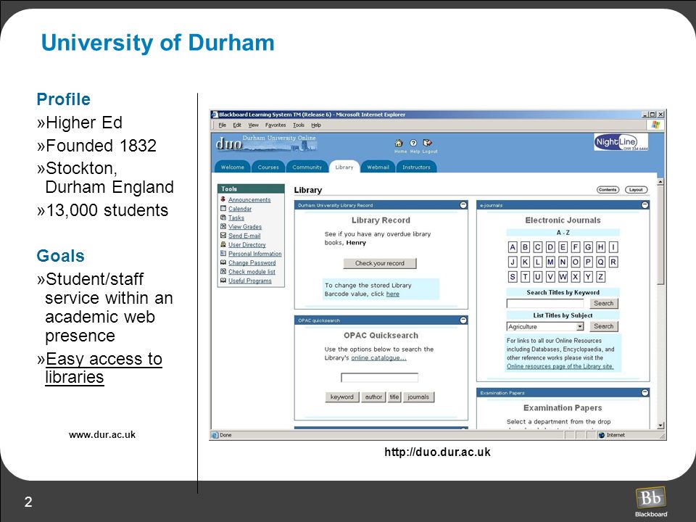Open the View menu
The height and width of the screenshot is (522, 696).
(x=253, y=125)
